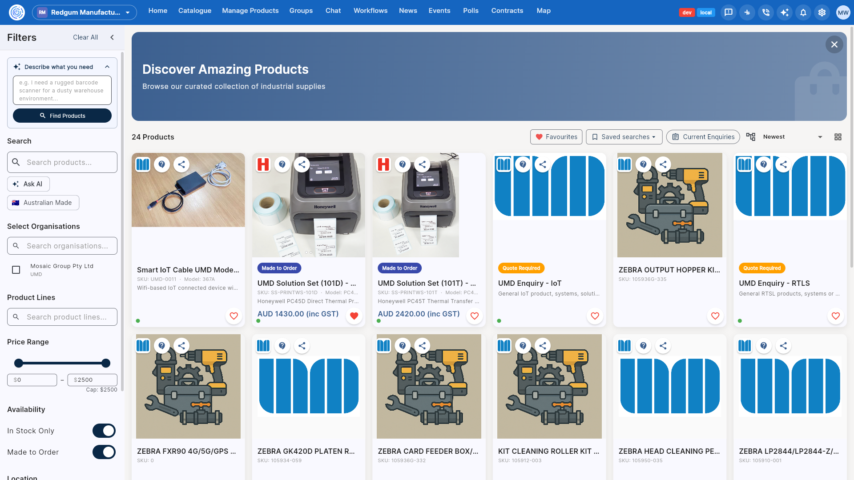The height and width of the screenshot is (480, 854).
Task: Click the hierarchy sort icon beside Newest
Action: 751,137
